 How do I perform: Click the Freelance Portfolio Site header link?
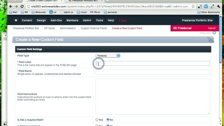pos(197,20)
